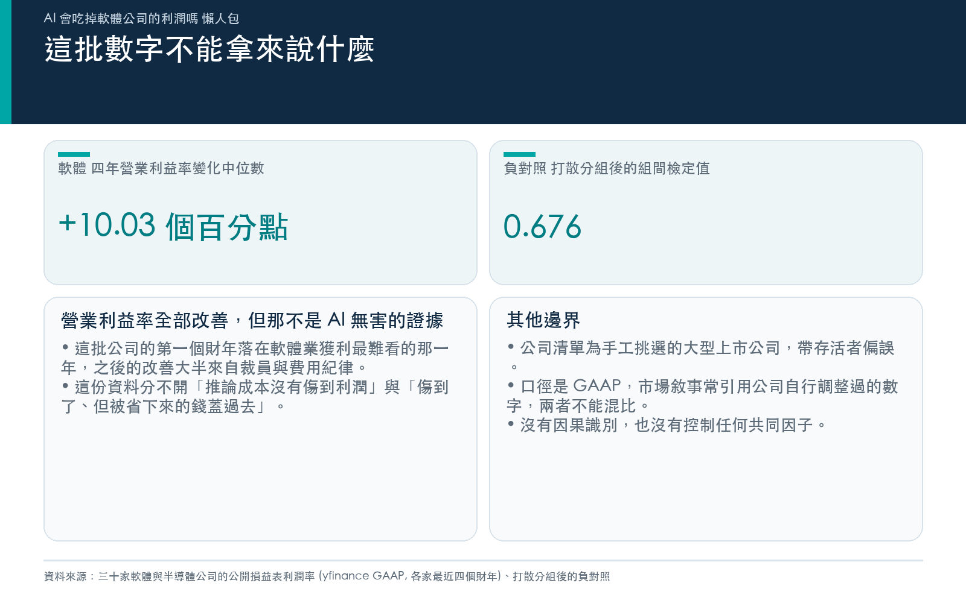Click the bullet starting '這批公司的第一個財年'
This screenshot has height=603, width=966.
coord(255,358)
